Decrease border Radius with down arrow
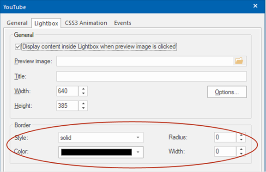Screen dimensions: 266x172 [x=241, y=139]
